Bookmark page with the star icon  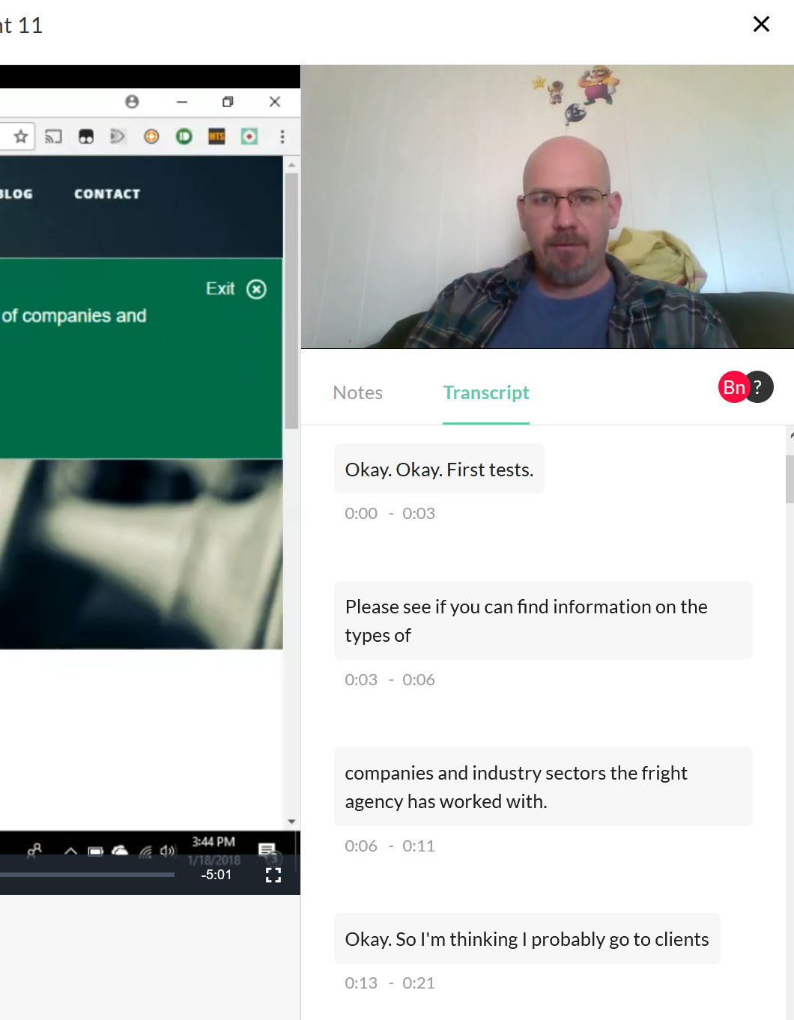[21, 136]
